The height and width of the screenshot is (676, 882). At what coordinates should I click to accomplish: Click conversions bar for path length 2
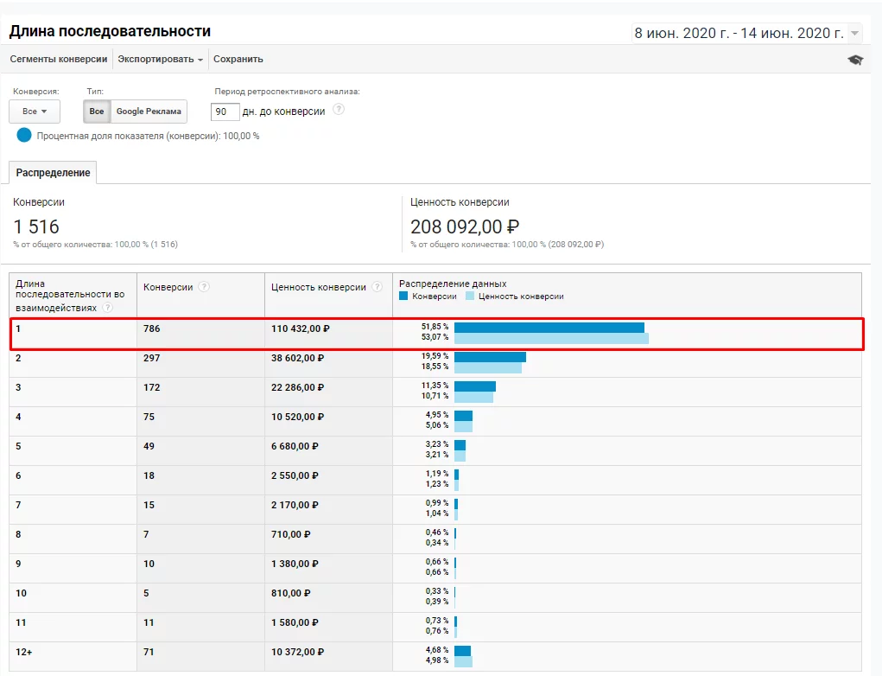coord(490,357)
